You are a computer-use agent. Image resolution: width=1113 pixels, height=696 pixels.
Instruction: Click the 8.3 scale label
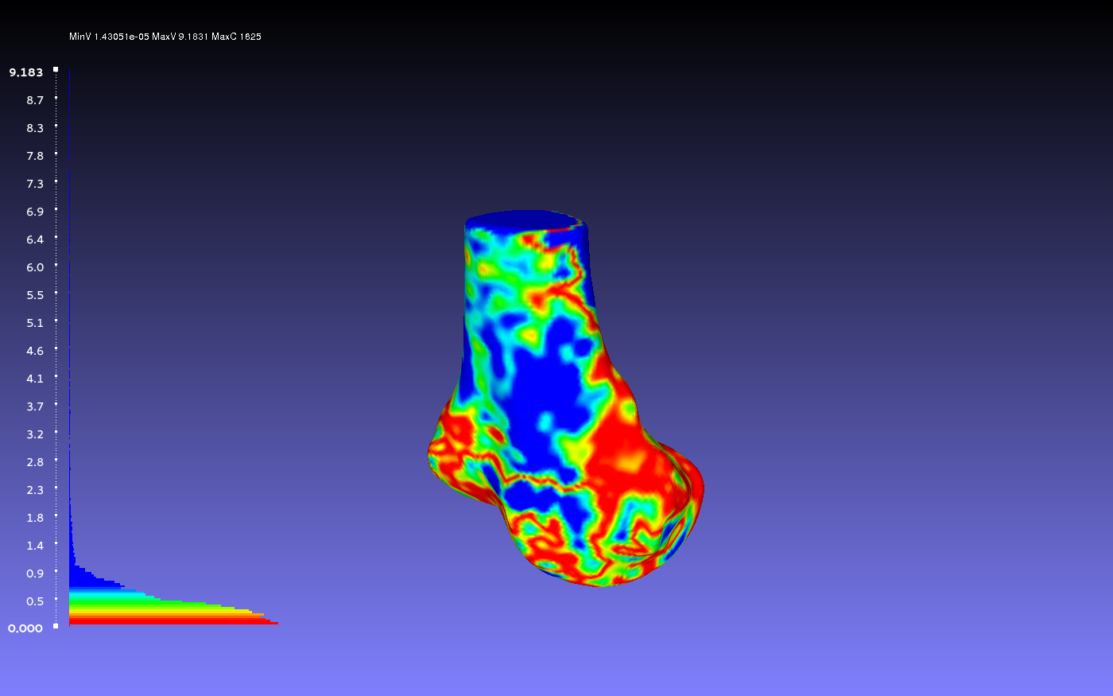(35, 128)
